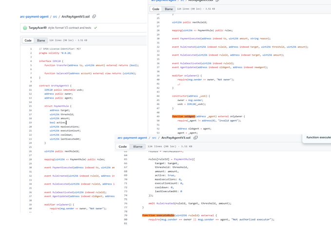Click 'pragma solidity' line in left pane
The image size is (331, 226).
(x=55, y=53)
